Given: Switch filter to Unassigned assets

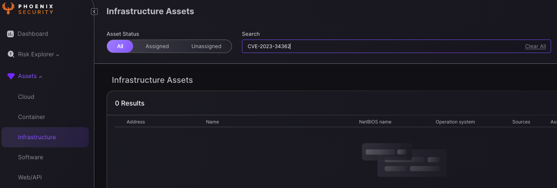Looking at the screenshot, I should coord(206,46).
